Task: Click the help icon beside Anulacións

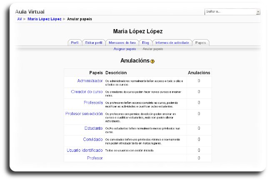Action: coord(152,61)
